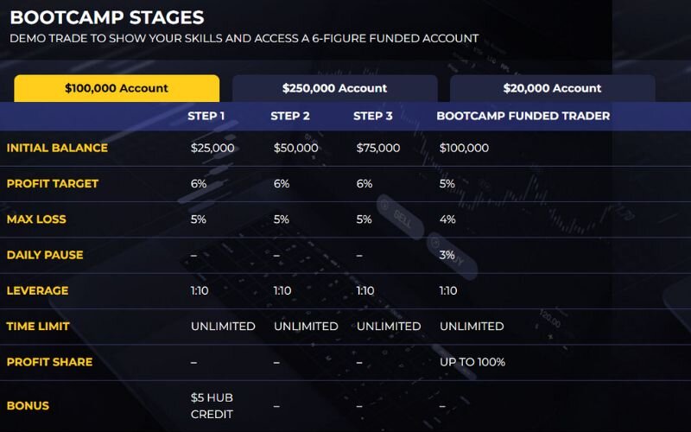Switch to the $250,000 Account tab

click(x=334, y=88)
